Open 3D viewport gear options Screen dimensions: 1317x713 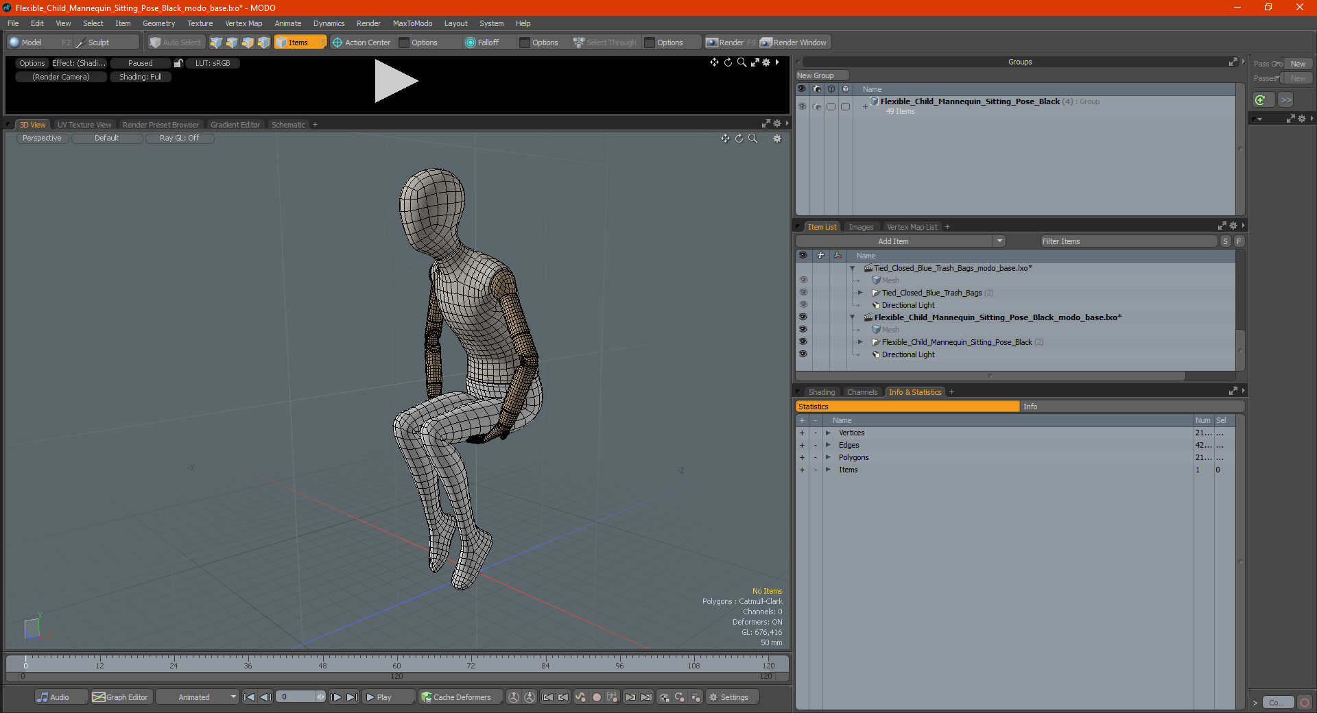click(x=777, y=138)
